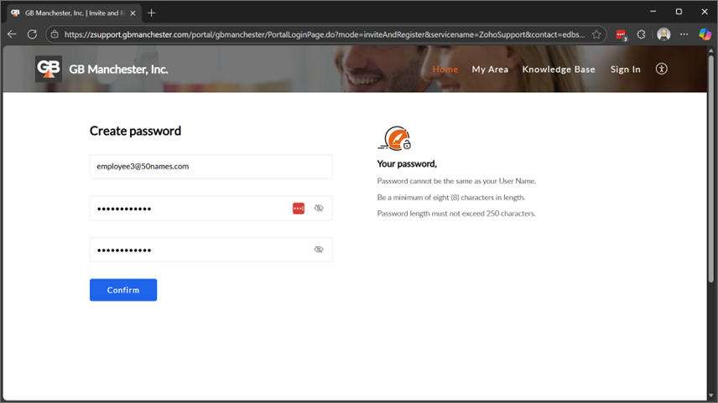The image size is (718, 403).
Task: Open the accessibility options icon
Action: click(x=661, y=69)
